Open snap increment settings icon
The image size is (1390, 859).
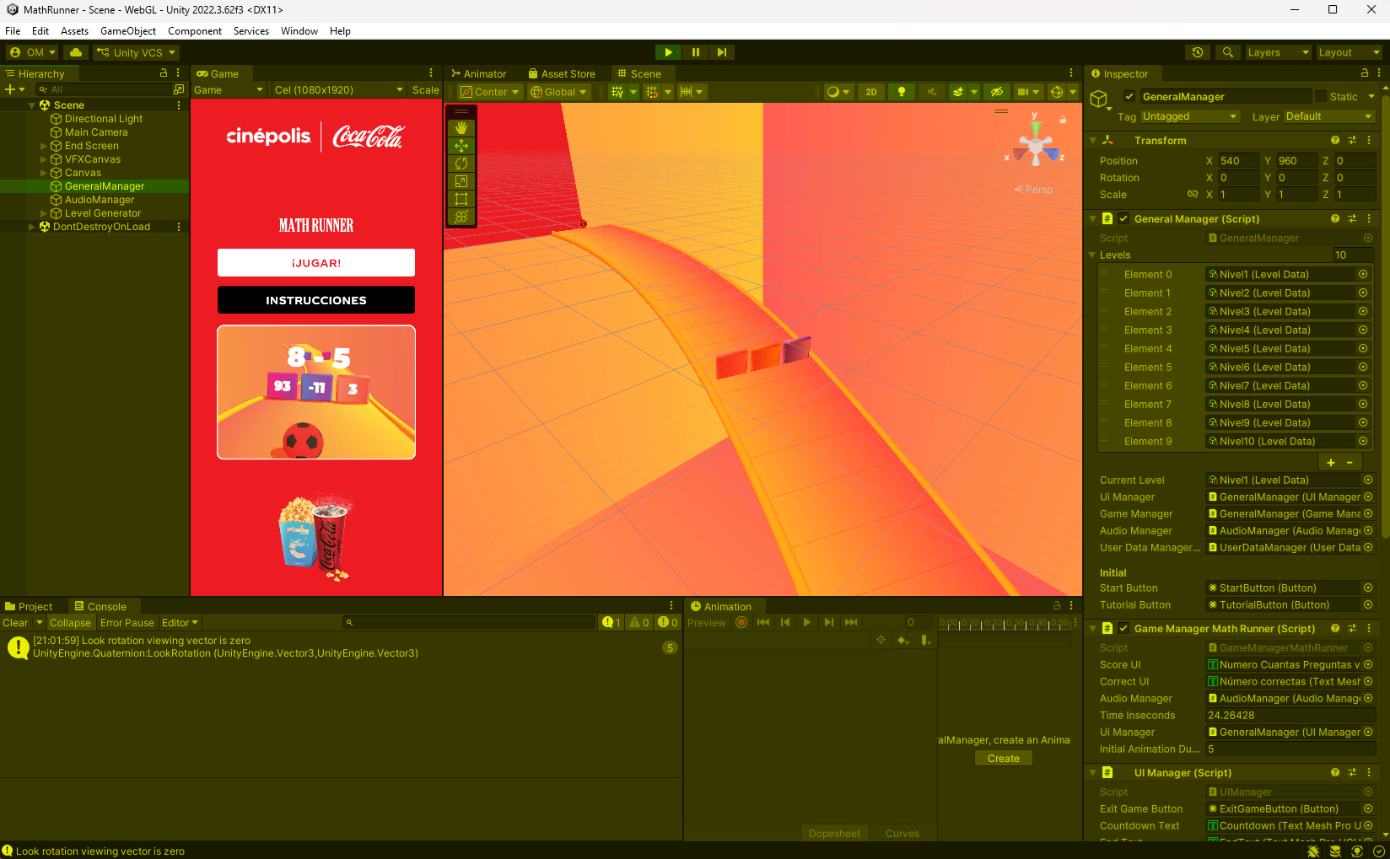click(x=687, y=92)
